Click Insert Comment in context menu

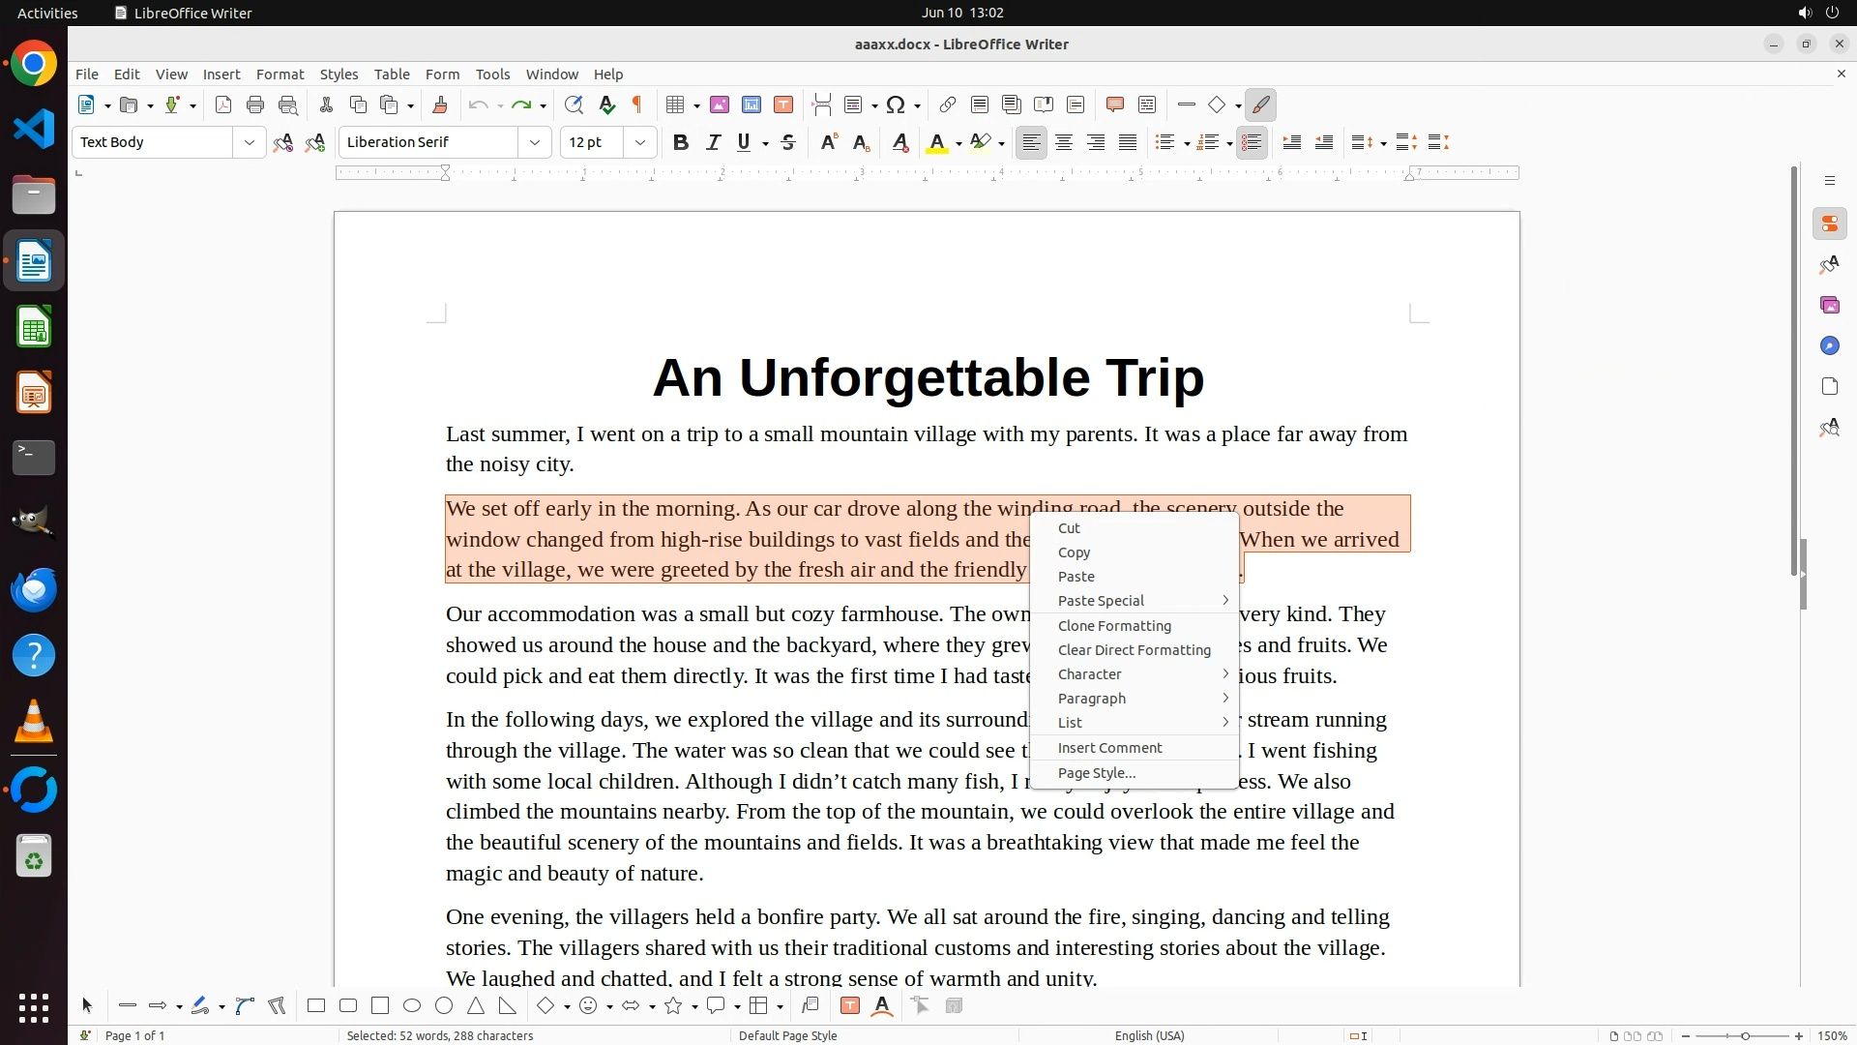tap(1109, 748)
